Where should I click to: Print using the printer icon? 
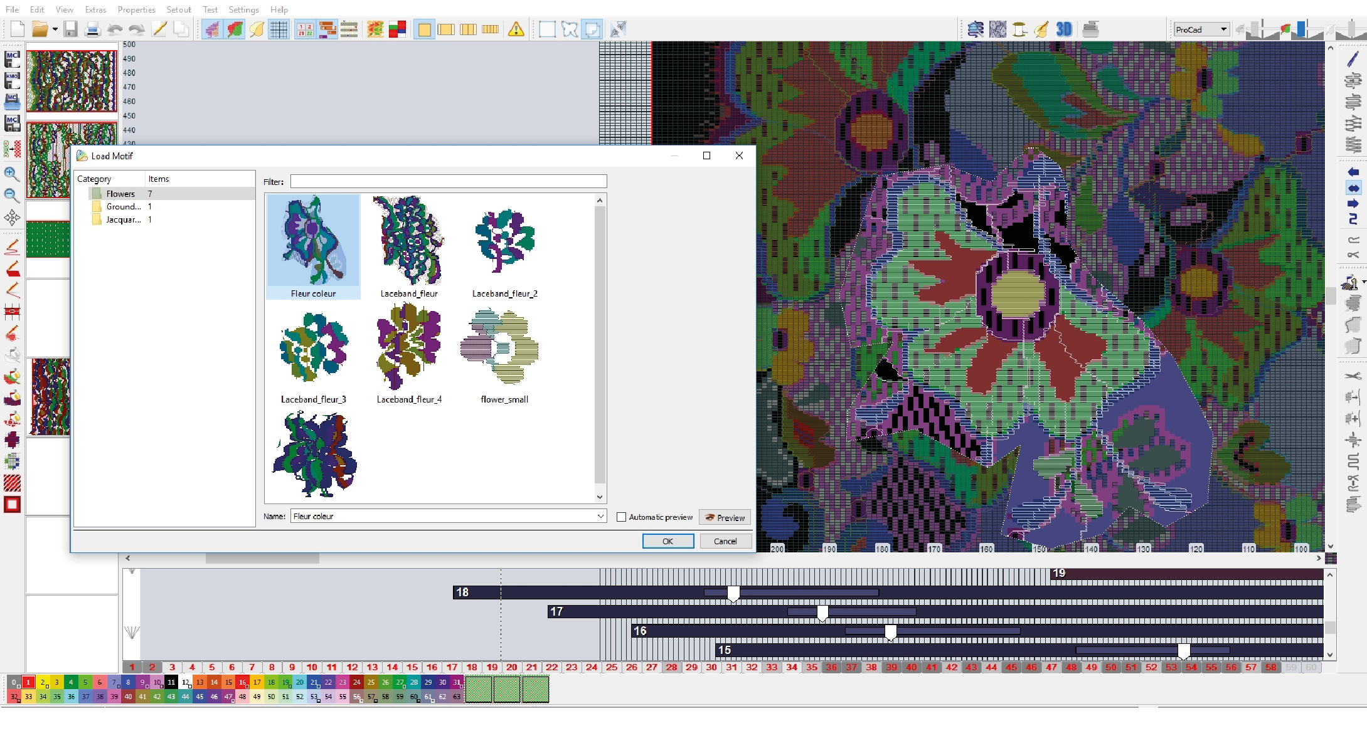tap(92, 29)
